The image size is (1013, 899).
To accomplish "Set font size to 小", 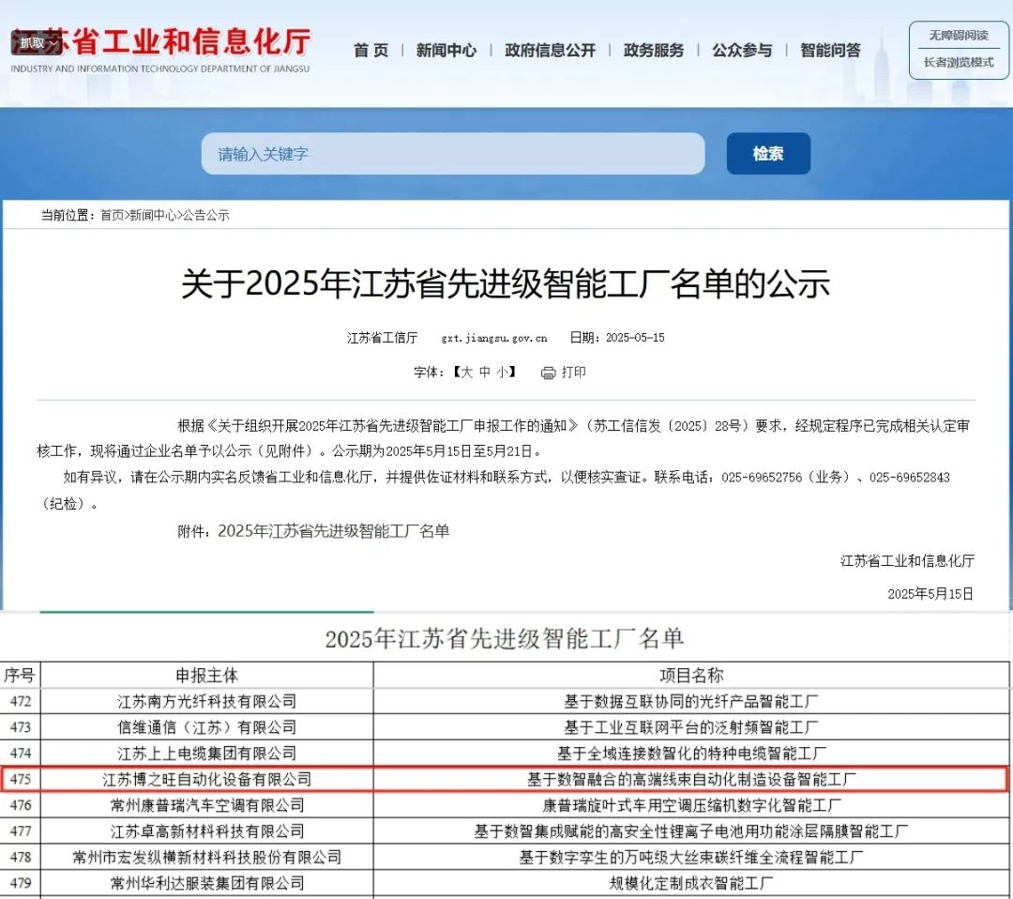I will 503,373.
